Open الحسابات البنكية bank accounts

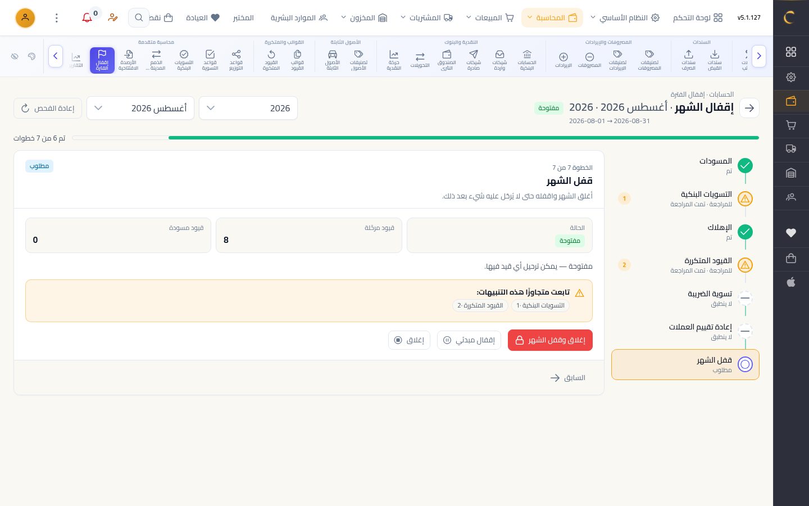(527, 60)
